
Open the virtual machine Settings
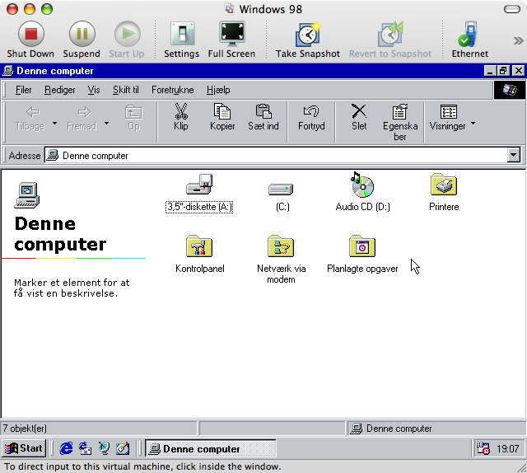click(x=181, y=40)
